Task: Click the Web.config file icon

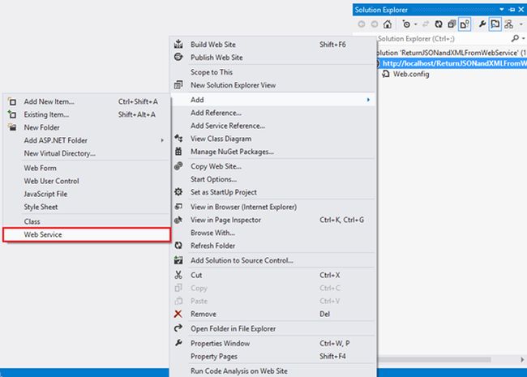Action: pos(386,75)
